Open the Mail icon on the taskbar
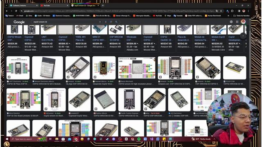The image size is (262, 147). coord(70,139)
